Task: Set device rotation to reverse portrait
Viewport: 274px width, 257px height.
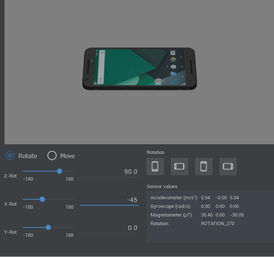Action: click(204, 167)
